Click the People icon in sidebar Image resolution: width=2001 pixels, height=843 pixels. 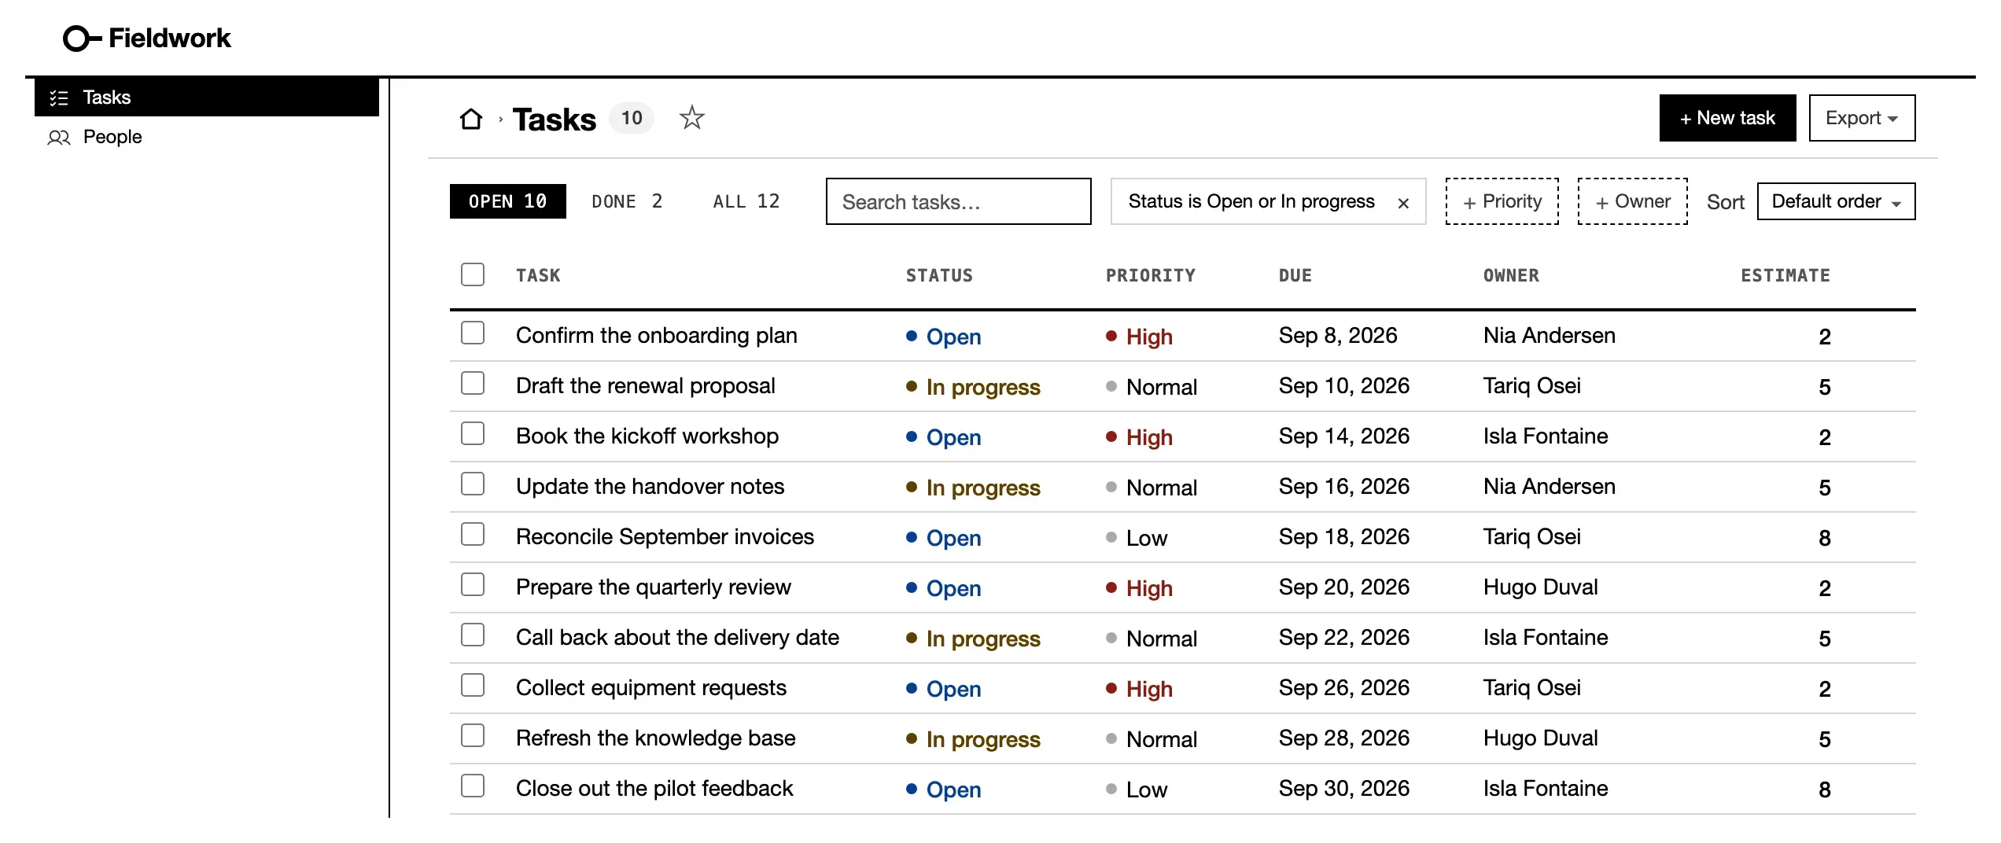[59, 138]
